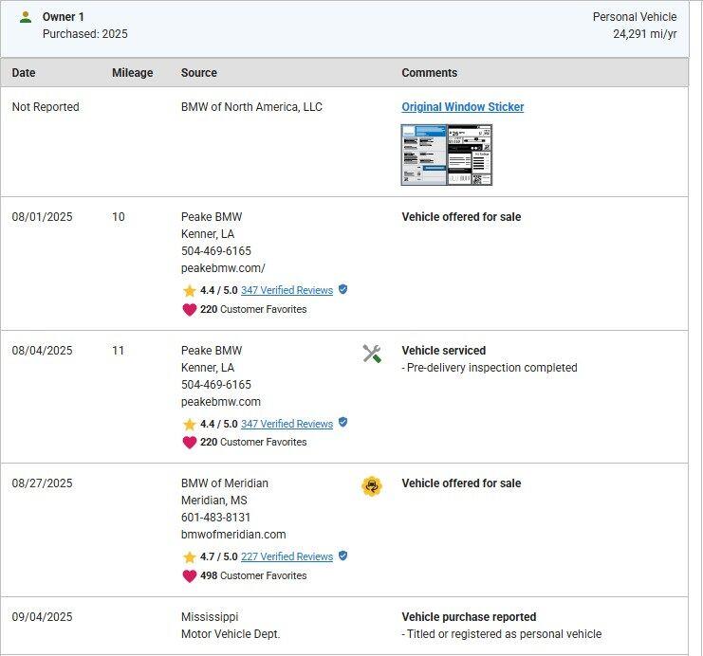703x656 pixels.
Task: Open 227 Verified Reviews link
Action: 287,556
